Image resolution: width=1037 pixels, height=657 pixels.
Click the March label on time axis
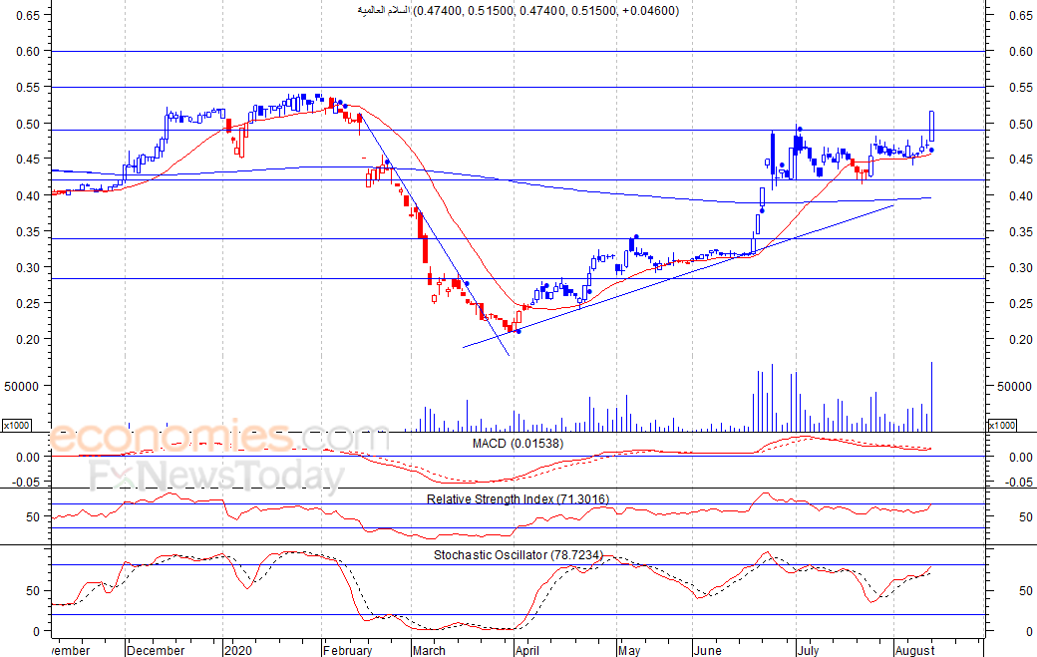click(429, 650)
